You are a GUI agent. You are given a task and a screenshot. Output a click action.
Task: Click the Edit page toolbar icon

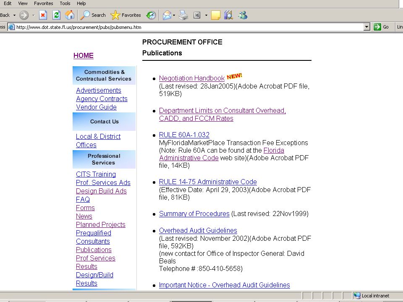[197, 15]
